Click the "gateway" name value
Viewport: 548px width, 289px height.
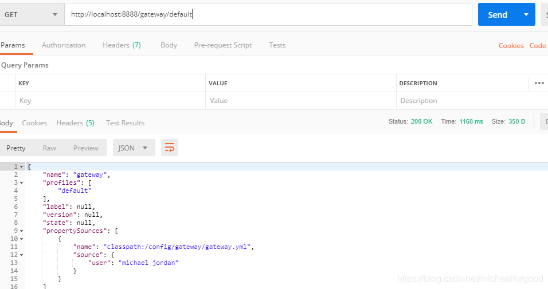(x=90, y=175)
